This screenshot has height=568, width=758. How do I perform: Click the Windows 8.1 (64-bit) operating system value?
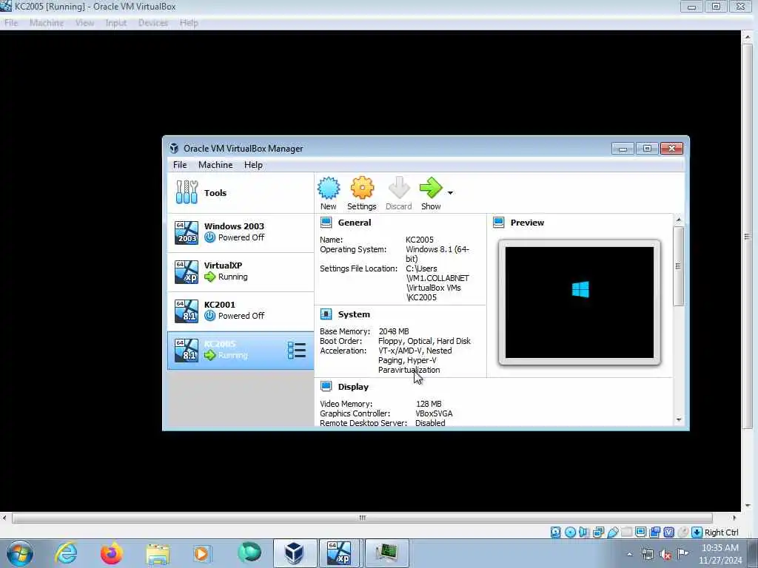point(437,254)
